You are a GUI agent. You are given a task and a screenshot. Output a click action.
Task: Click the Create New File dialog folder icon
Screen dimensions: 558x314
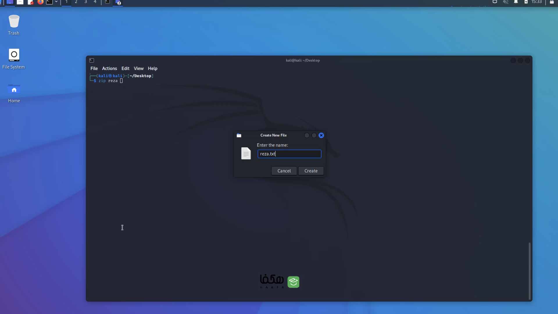point(239,135)
